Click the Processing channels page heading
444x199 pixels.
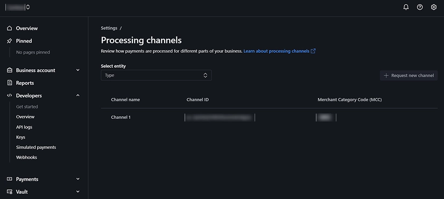(142, 40)
